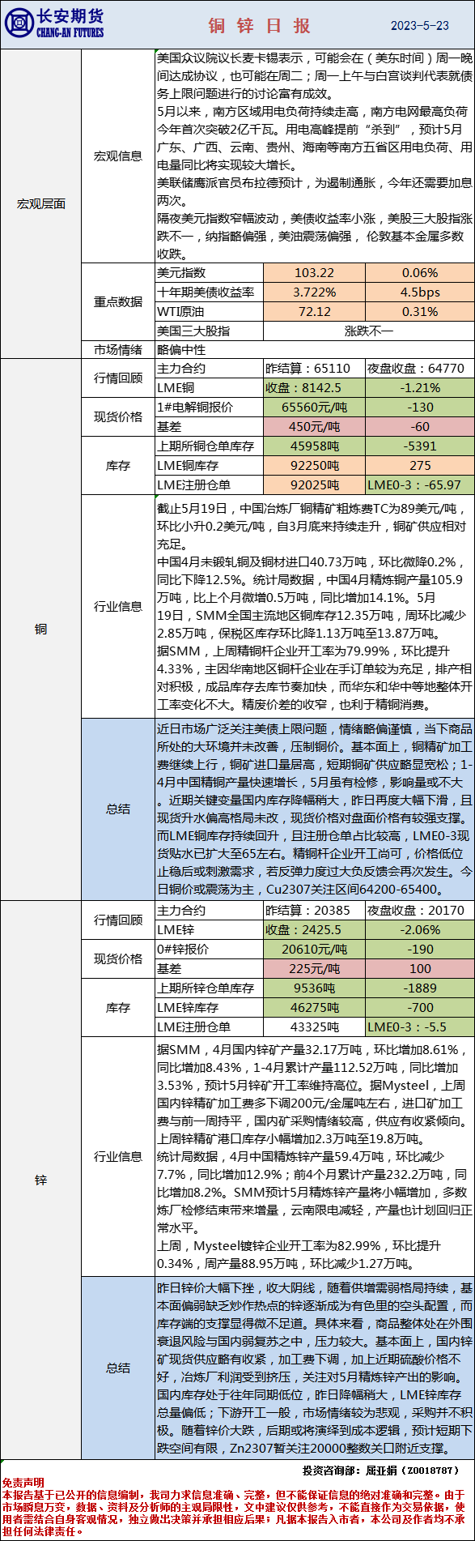
Task: Select the 市场情绪 略偏中性 cell
Action: click(x=315, y=350)
